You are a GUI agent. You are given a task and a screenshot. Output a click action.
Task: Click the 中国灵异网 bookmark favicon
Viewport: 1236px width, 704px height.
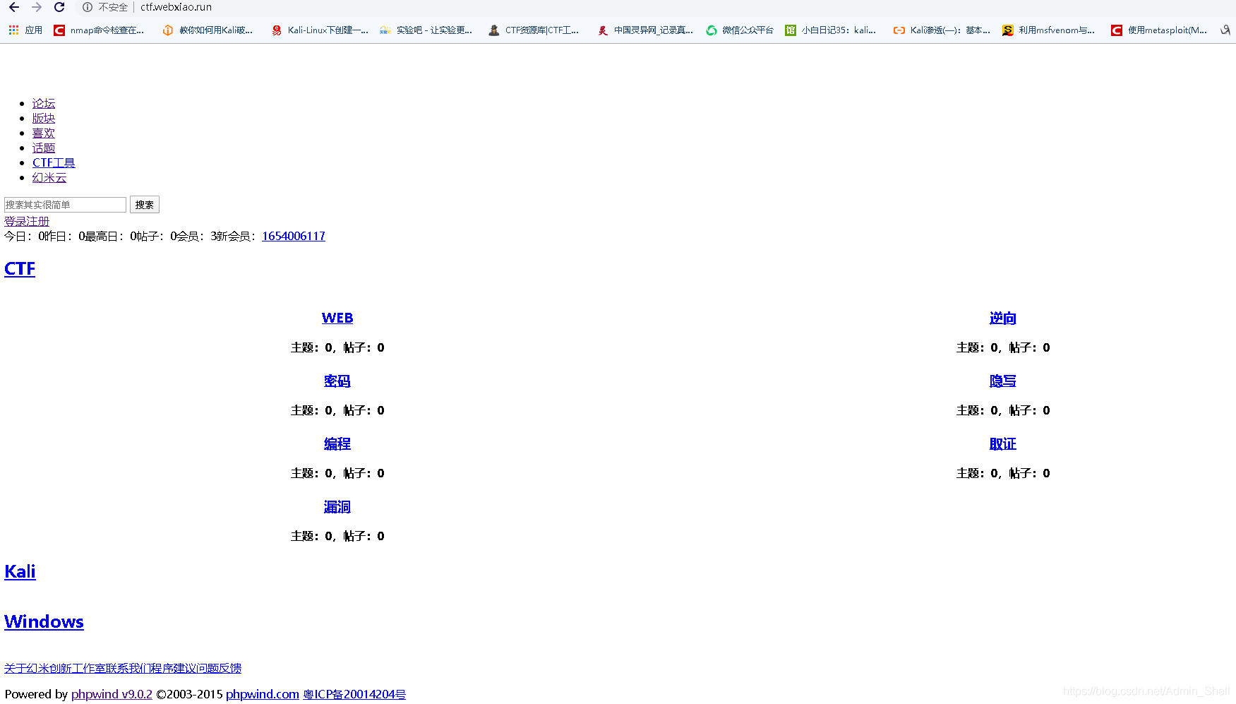point(603,30)
